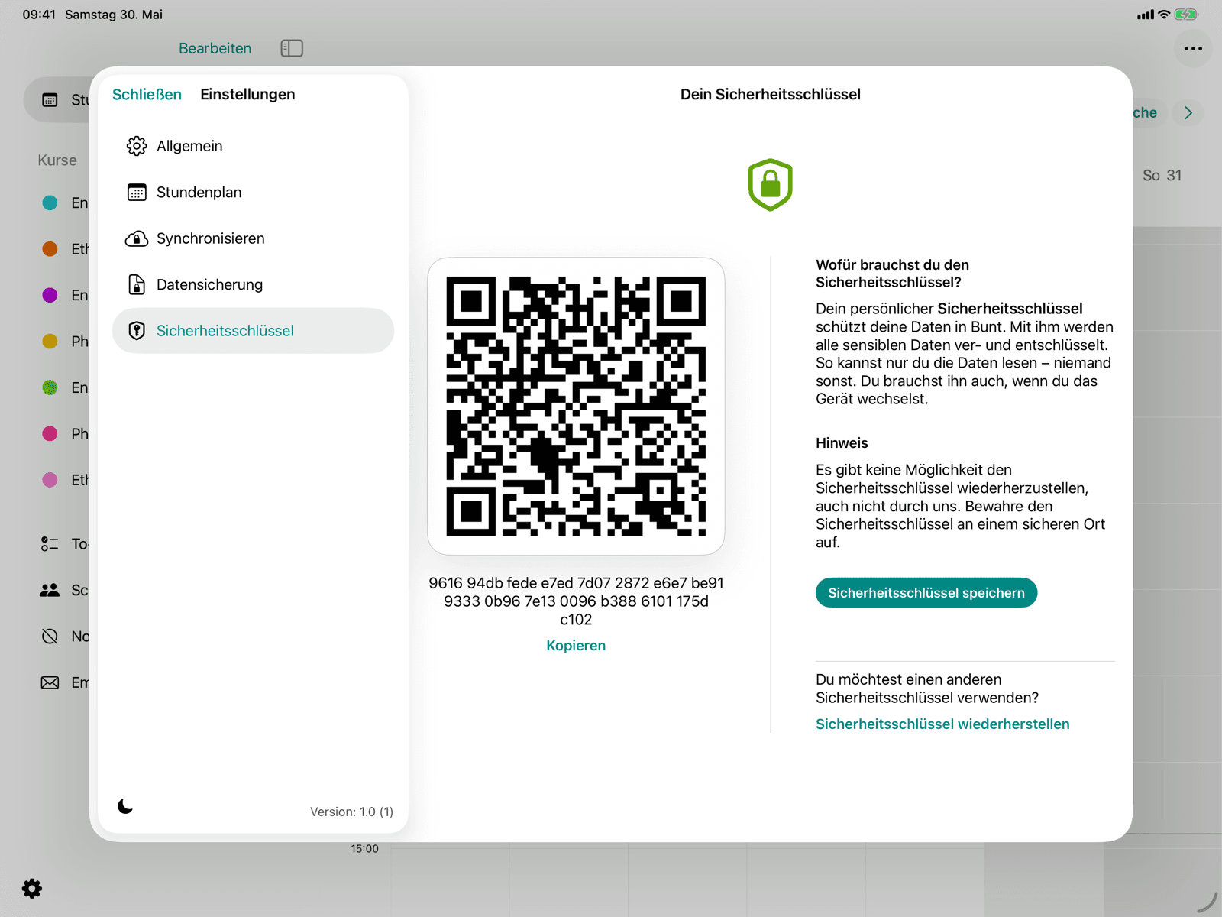Click the Einstellungen title

247,94
